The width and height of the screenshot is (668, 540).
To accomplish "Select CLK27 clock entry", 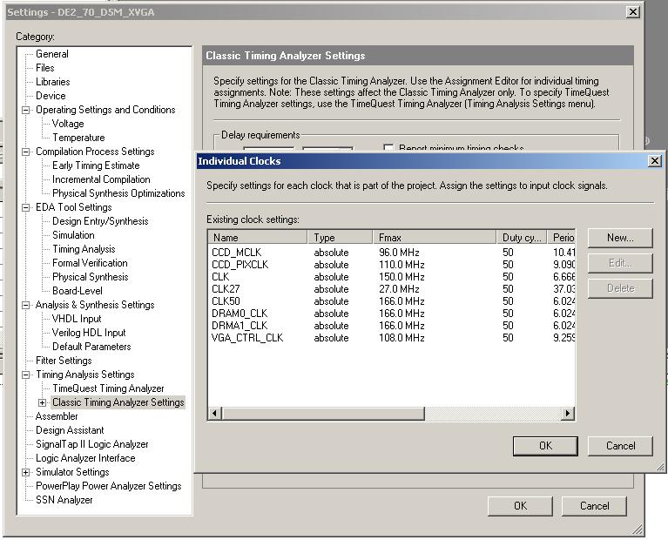I will coord(392,289).
